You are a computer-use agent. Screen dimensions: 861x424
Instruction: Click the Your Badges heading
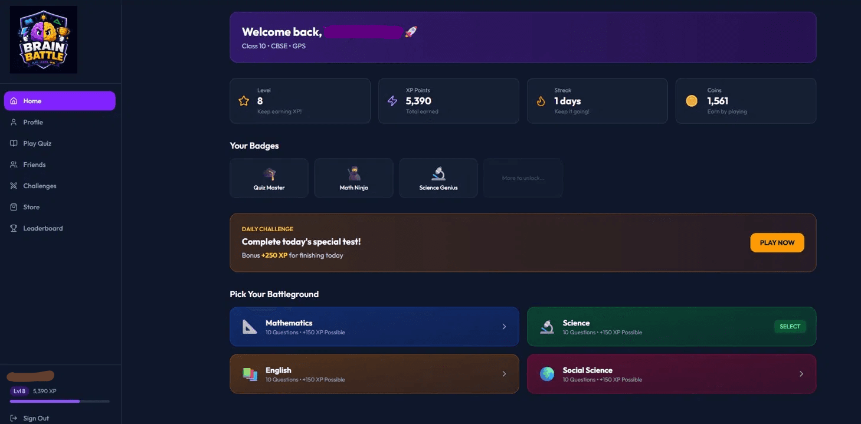(x=254, y=146)
